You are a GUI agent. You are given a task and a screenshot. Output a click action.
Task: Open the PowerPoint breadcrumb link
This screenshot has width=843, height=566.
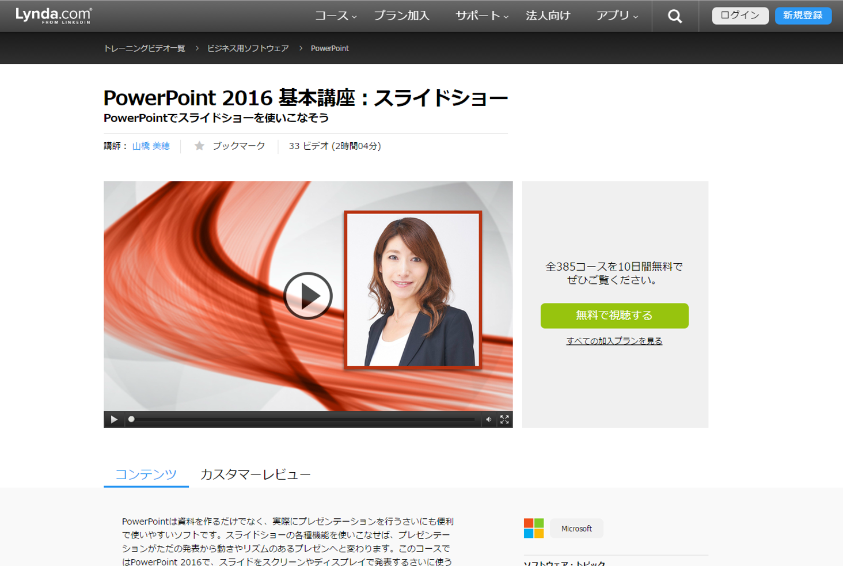tap(329, 48)
